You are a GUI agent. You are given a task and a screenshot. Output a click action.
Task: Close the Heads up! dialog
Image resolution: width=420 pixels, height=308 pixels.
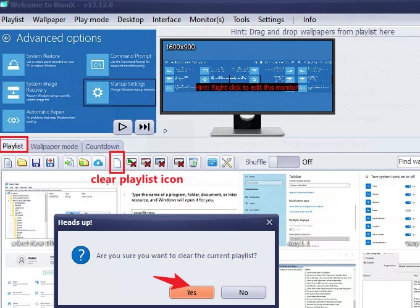[269, 222]
